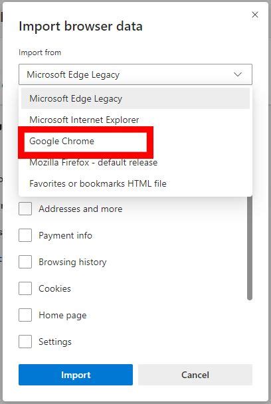The height and width of the screenshot is (404, 271).
Task: Choose Microsoft Internet Explorer option
Action: (x=135, y=120)
